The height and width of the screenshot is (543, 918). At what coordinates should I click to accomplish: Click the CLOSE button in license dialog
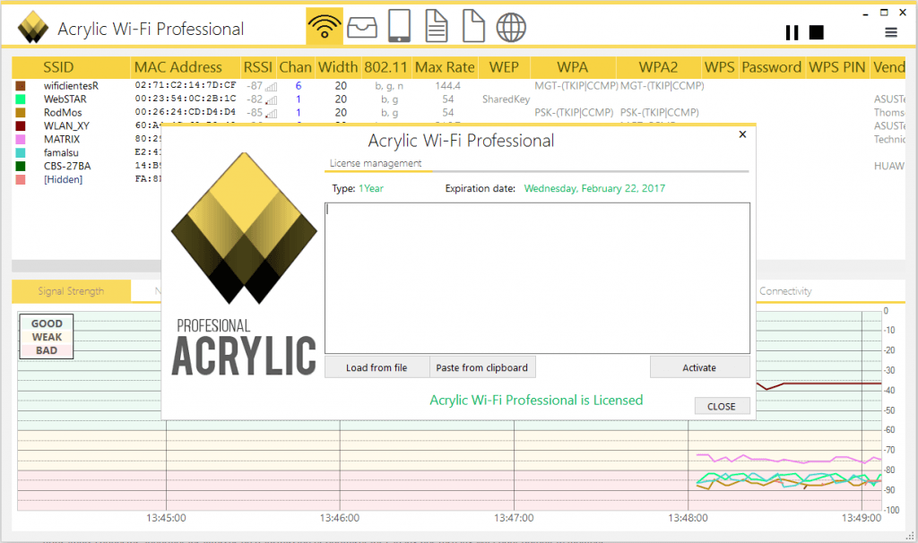[722, 406]
